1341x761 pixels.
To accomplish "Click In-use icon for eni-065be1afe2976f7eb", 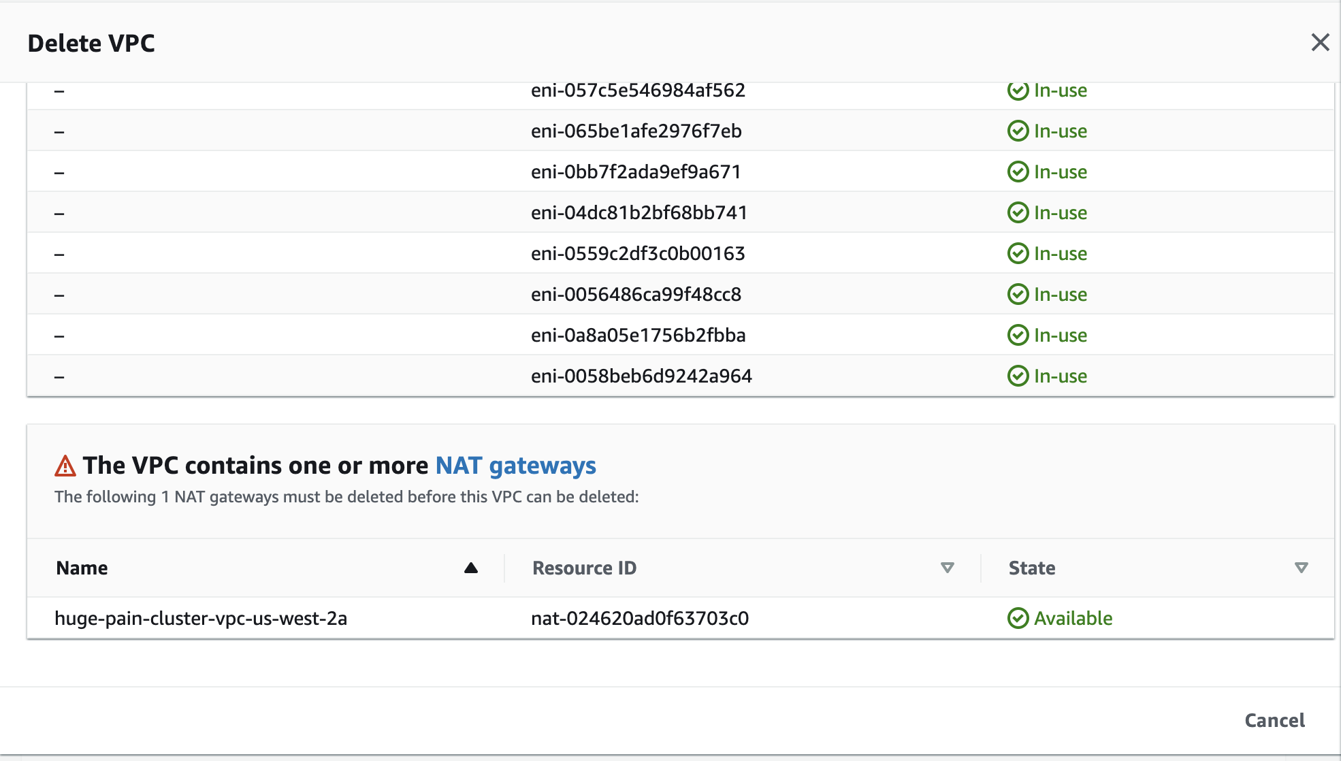I will pos(1018,131).
